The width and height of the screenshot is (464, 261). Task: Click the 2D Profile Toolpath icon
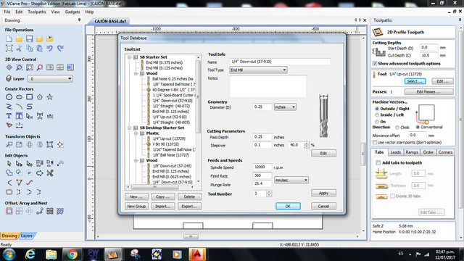[x=378, y=32]
